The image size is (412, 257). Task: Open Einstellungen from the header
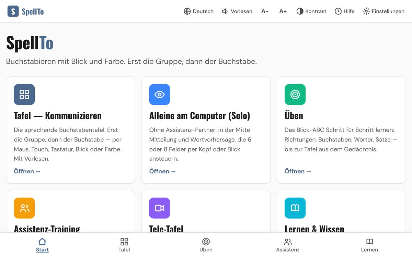384,11
